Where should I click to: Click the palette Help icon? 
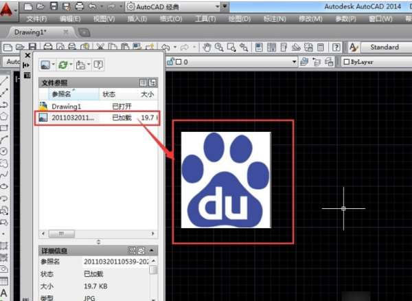click(98, 65)
